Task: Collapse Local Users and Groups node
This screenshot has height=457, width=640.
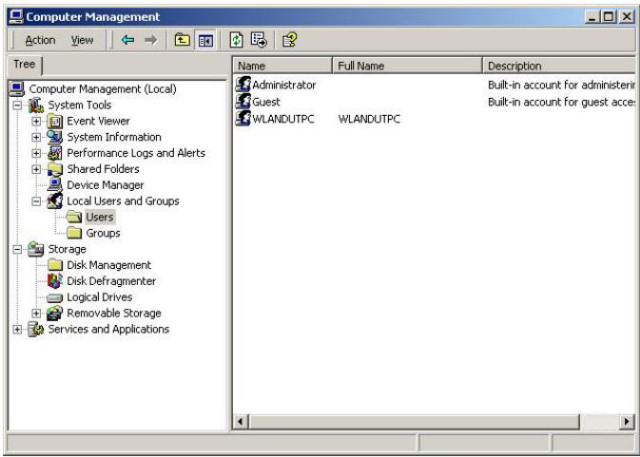Action: [36, 201]
